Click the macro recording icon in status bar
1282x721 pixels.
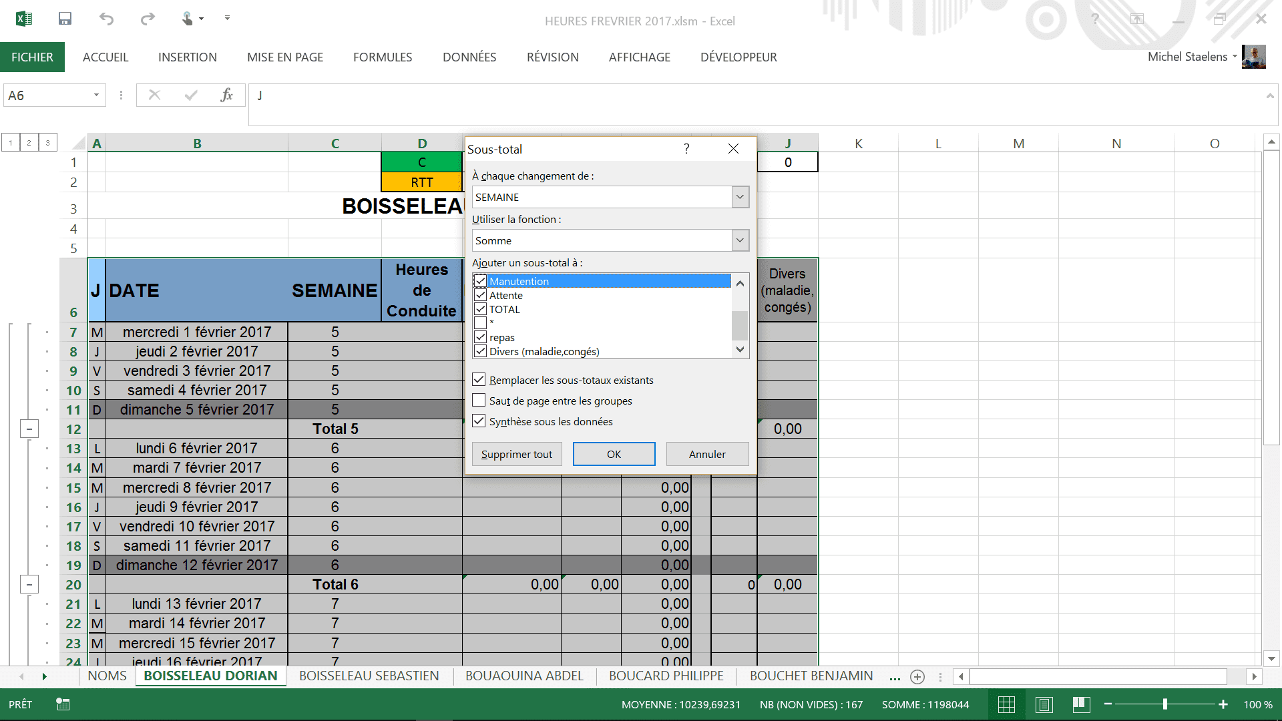point(63,704)
